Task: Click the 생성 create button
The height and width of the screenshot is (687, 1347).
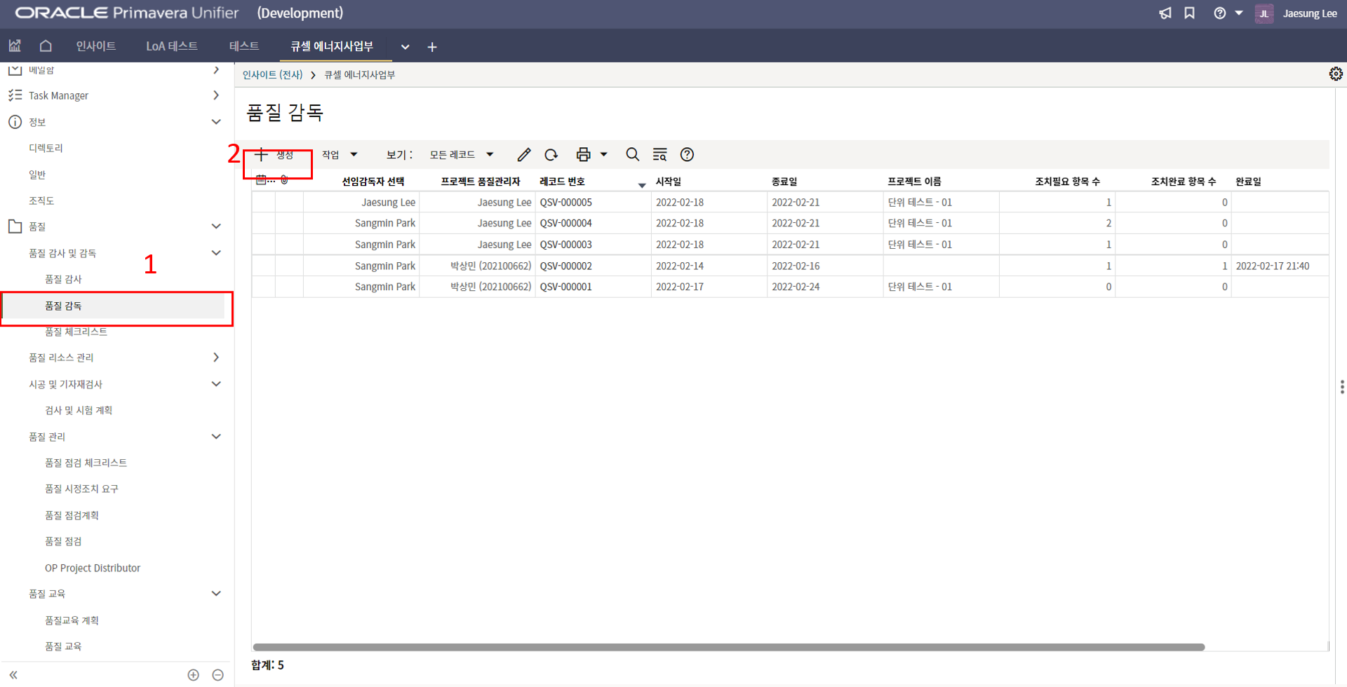Action: point(276,155)
